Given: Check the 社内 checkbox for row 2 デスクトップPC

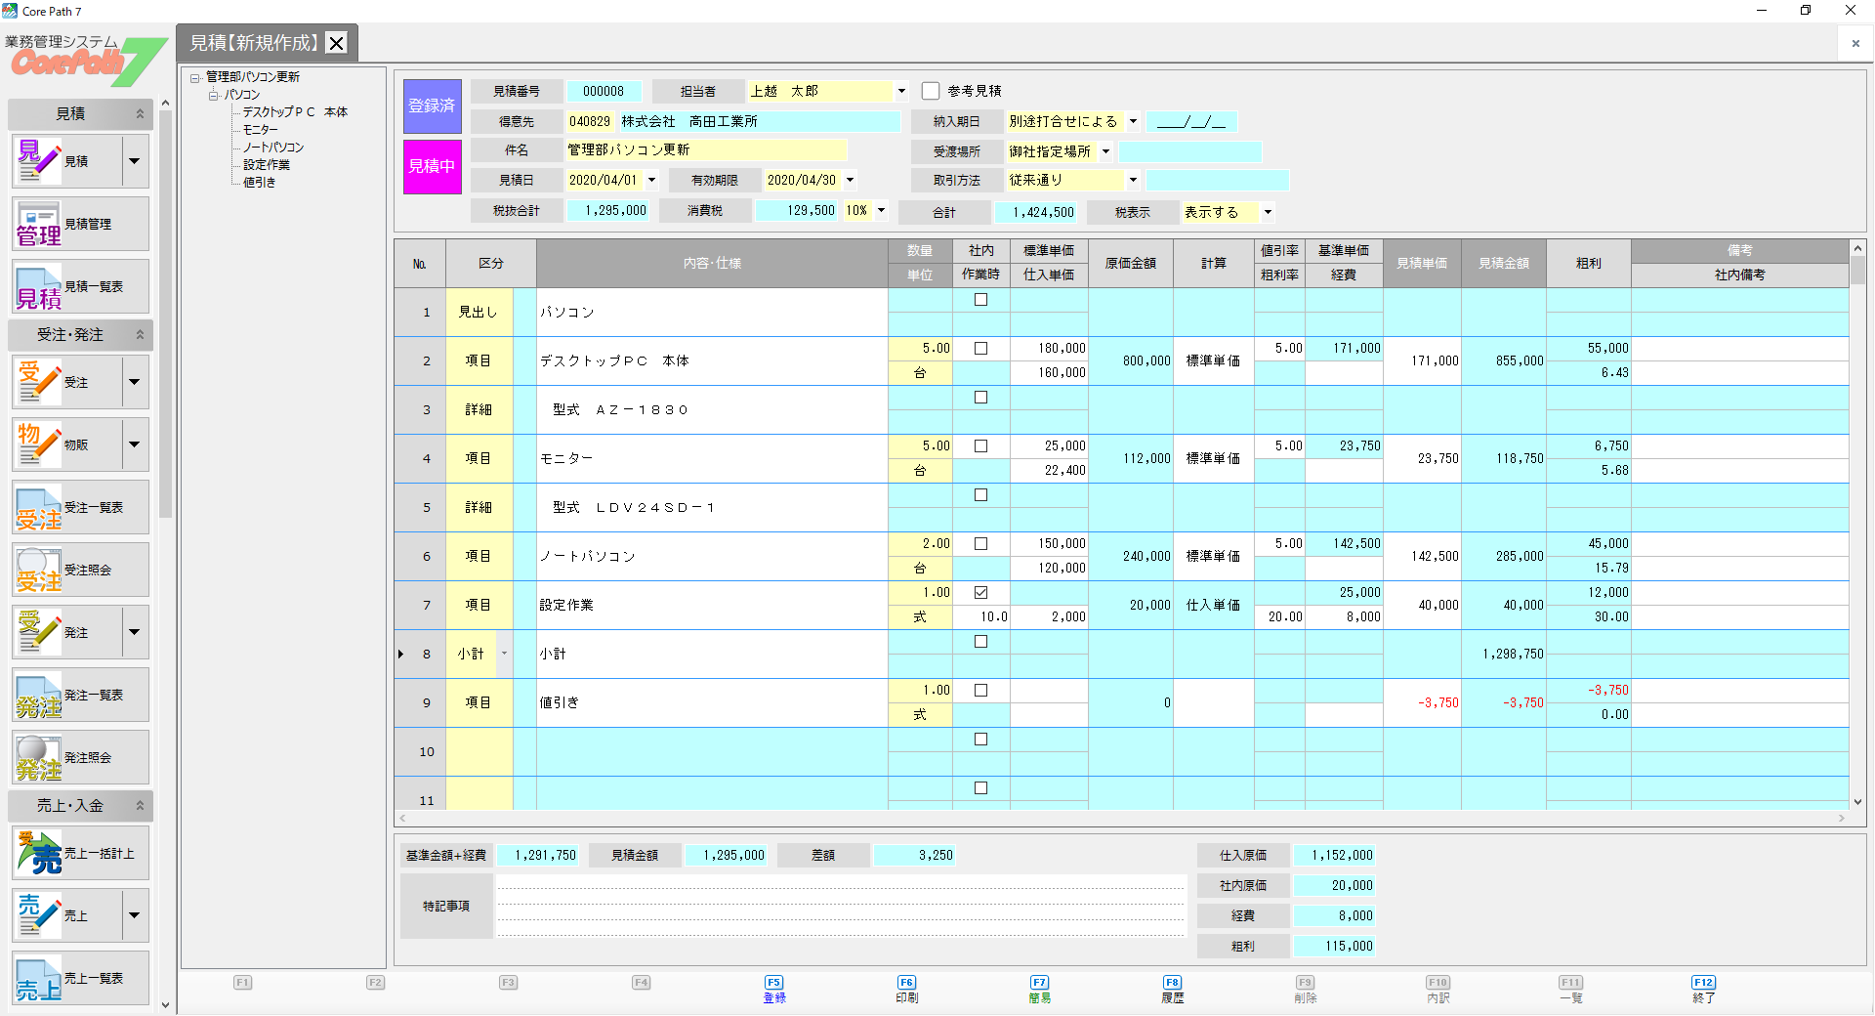Looking at the screenshot, I should click(980, 349).
